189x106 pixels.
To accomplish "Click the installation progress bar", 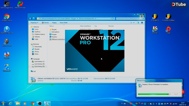I will [x=154, y=94].
